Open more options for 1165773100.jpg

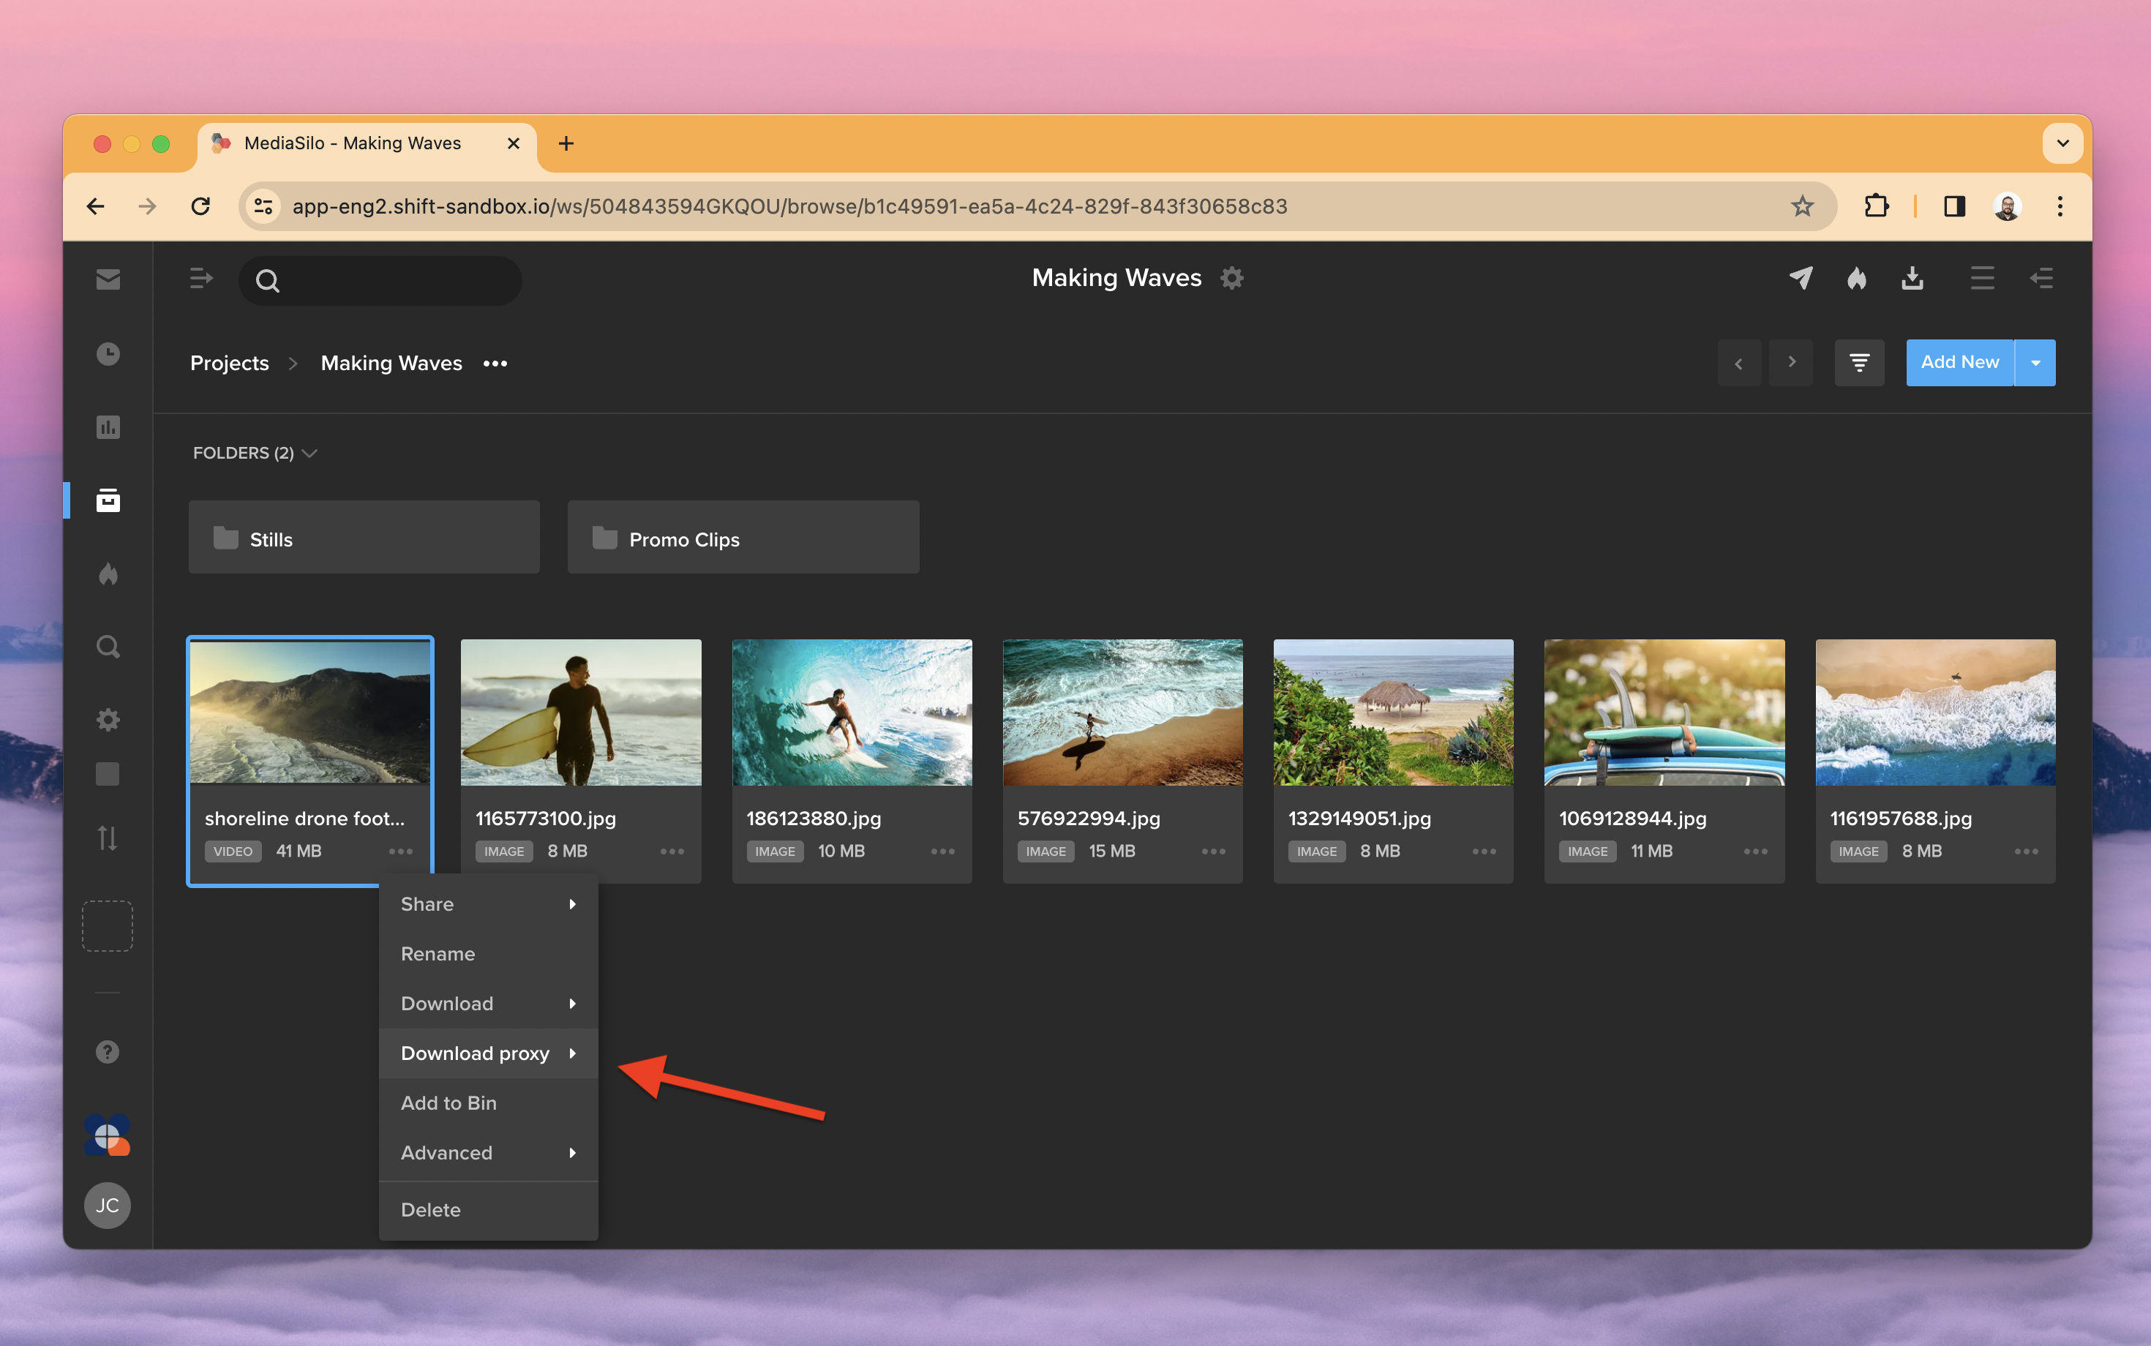(672, 851)
